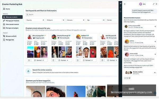The height and width of the screenshot is (99, 159).
Task: Click the Strong hooks tag on bomdia.joao.33
Action: (112, 38)
